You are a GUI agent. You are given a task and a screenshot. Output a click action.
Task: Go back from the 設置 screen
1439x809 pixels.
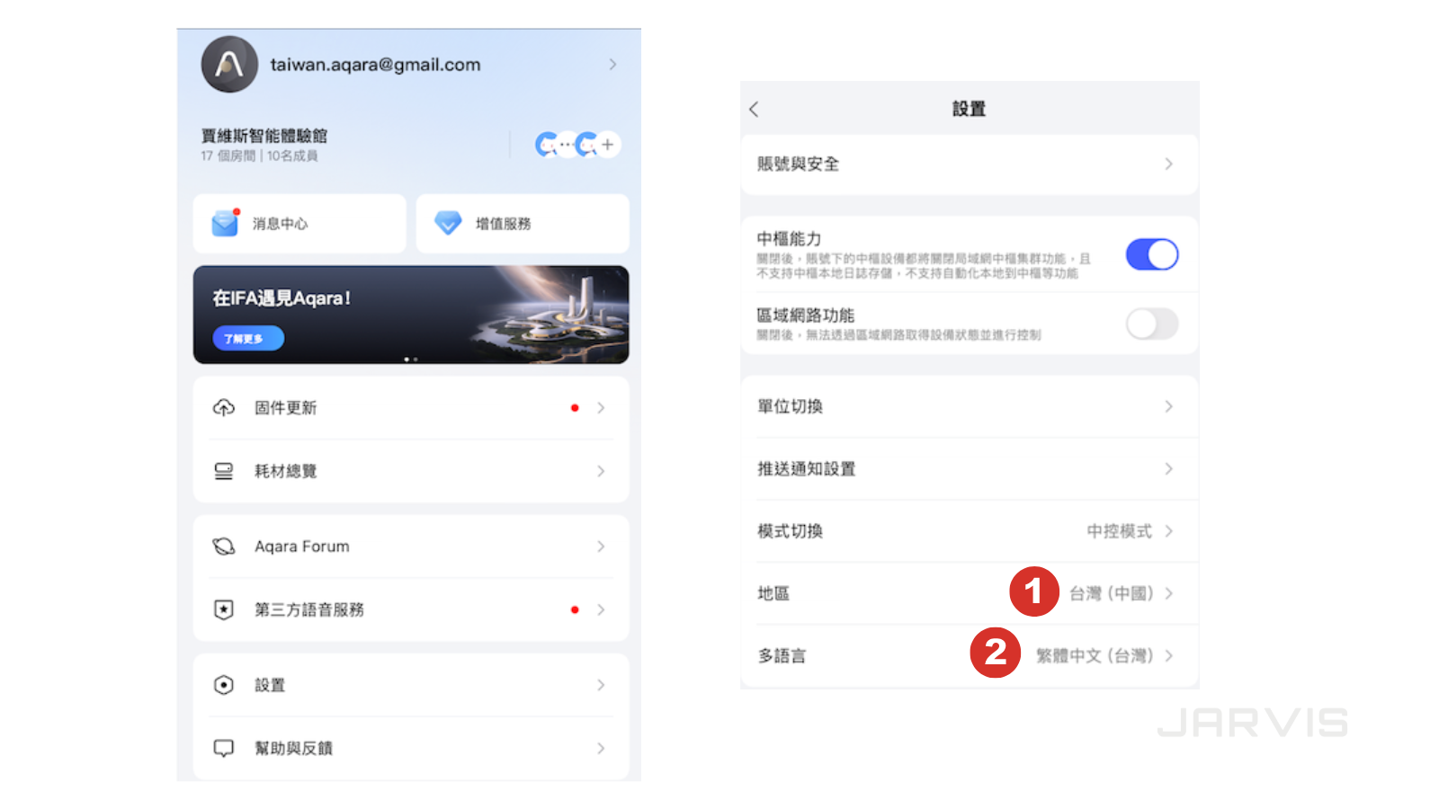point(754,109)
